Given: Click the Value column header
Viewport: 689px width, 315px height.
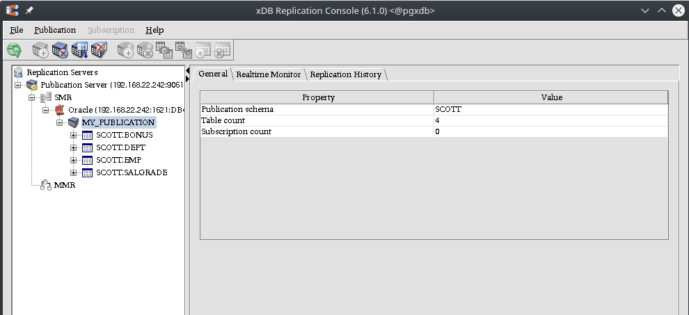Looking at the screenshot, I should point(551,97).
